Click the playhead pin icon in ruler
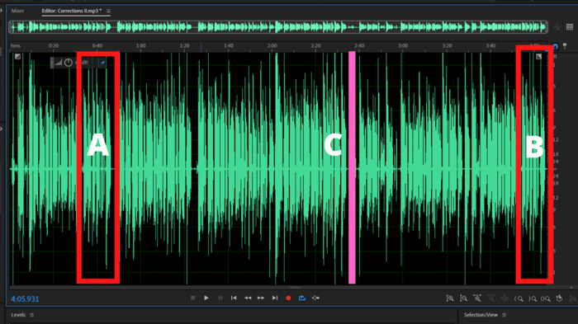578x324 pixels. click(x=565, y=46)
